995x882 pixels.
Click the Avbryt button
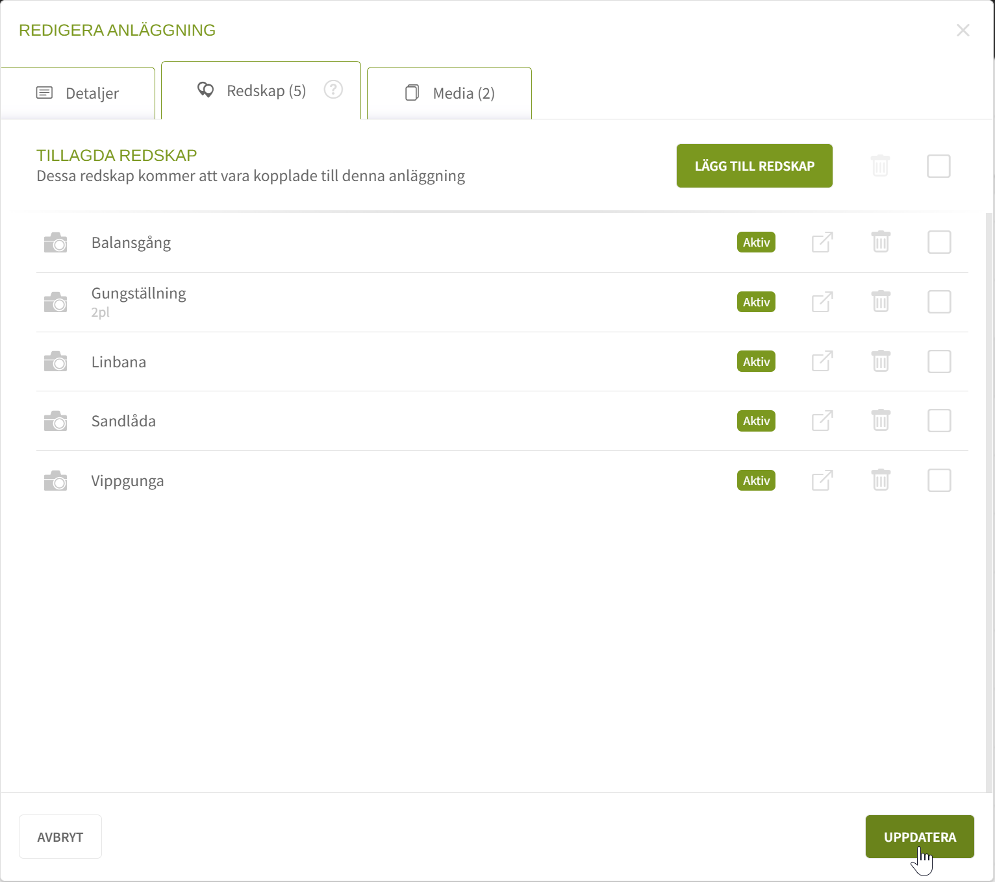click(60, 837)
